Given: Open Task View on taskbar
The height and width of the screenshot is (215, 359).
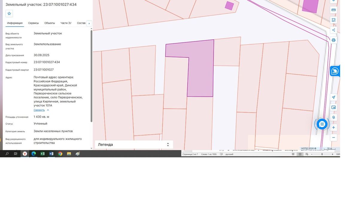Looking at the screenshot, I should click(16, 154).
